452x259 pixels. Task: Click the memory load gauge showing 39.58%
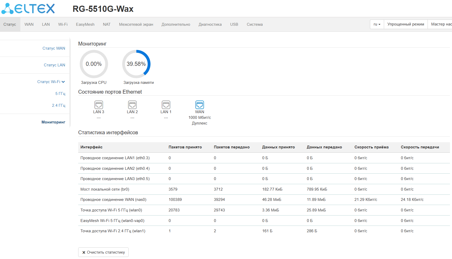(x=136, y=64)
